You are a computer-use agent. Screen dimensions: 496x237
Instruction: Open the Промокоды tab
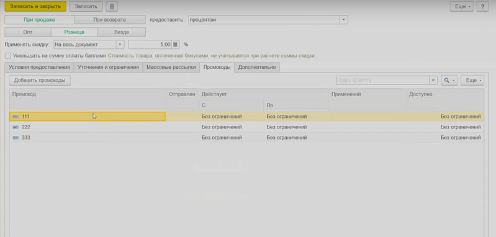click(x=217, y=67)
